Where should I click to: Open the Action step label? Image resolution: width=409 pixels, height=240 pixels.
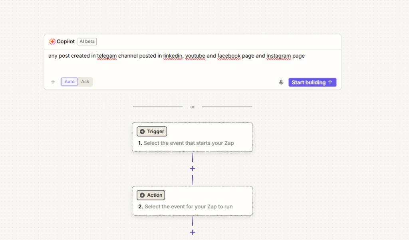154,195
